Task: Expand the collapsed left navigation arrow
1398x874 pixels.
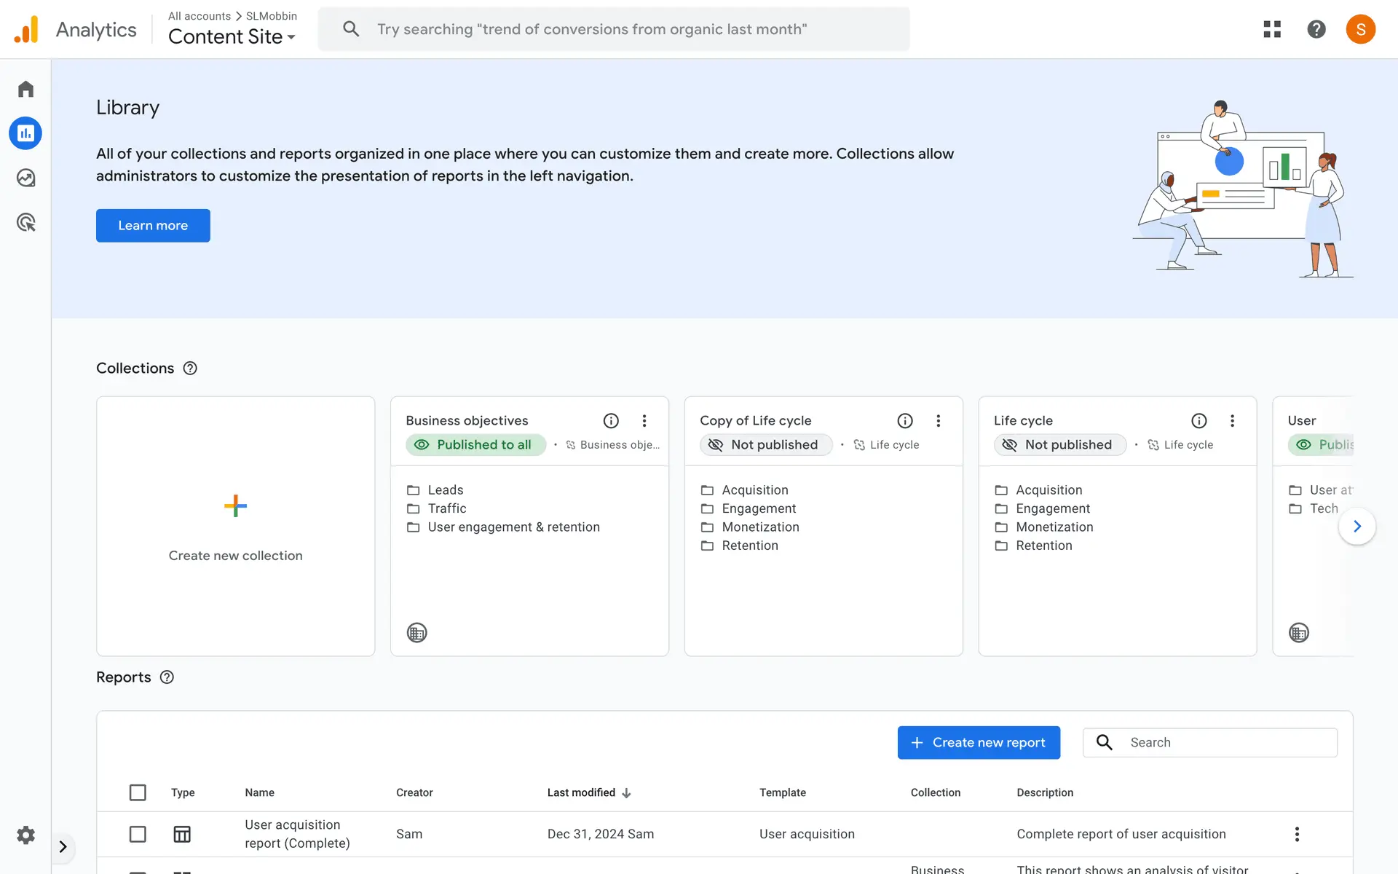Action: pos(63,846)
